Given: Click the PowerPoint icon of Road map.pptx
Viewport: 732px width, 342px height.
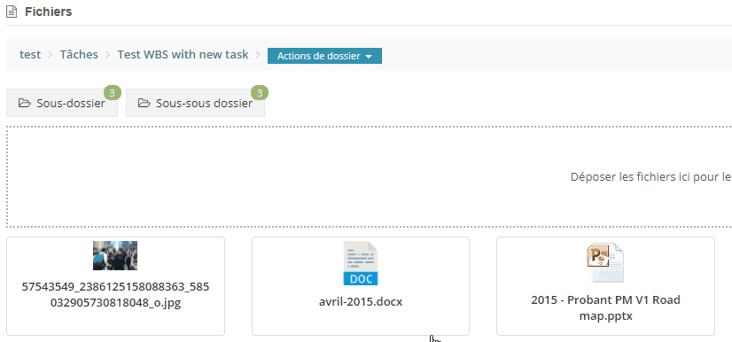Looking at the screenshot, I should (605, 262).
